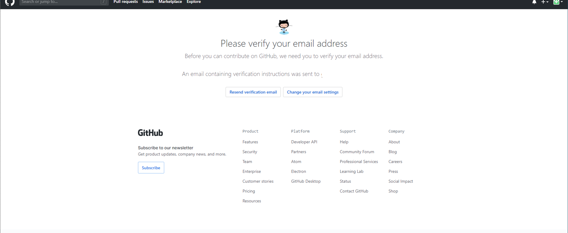Viewport: 568px width, 233px height.
Task: Open the About footer link
Action: [x=394, y=142]
